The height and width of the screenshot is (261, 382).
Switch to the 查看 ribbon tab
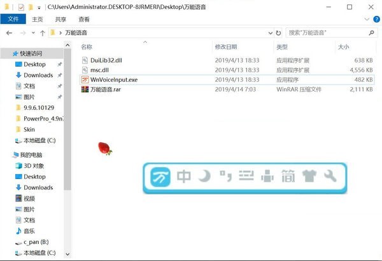click(x=84, y=20)
